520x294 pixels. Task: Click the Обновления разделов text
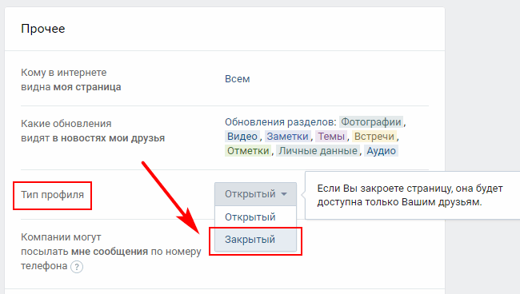pos(281,122)
